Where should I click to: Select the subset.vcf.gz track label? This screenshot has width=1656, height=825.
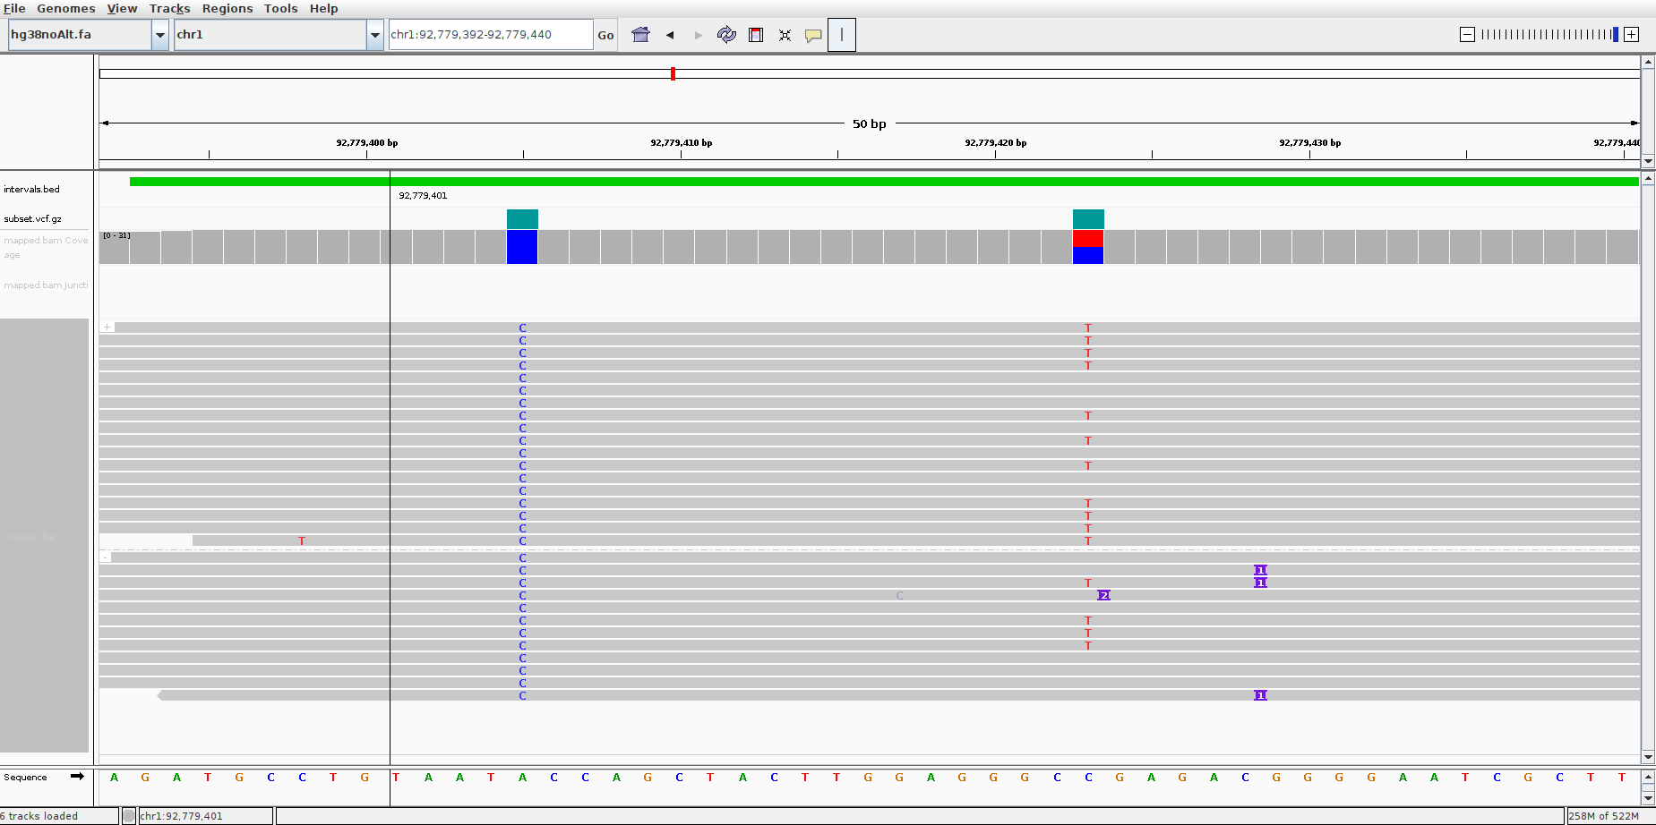point(32,218)
